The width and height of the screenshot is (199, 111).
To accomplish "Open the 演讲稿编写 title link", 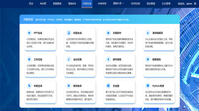I will 157,33.
